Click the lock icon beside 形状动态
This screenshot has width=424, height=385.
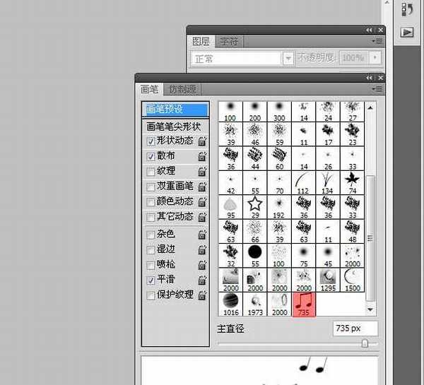[x=202, y=141]
